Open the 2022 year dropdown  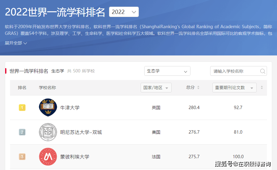(x=124, y=12)
